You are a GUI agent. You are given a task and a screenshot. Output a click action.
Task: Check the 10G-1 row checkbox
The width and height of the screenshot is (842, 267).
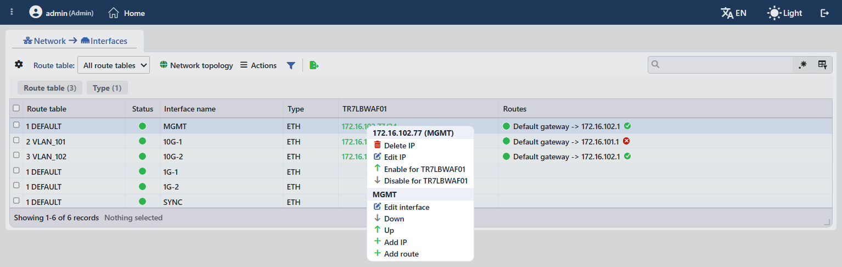16,141
